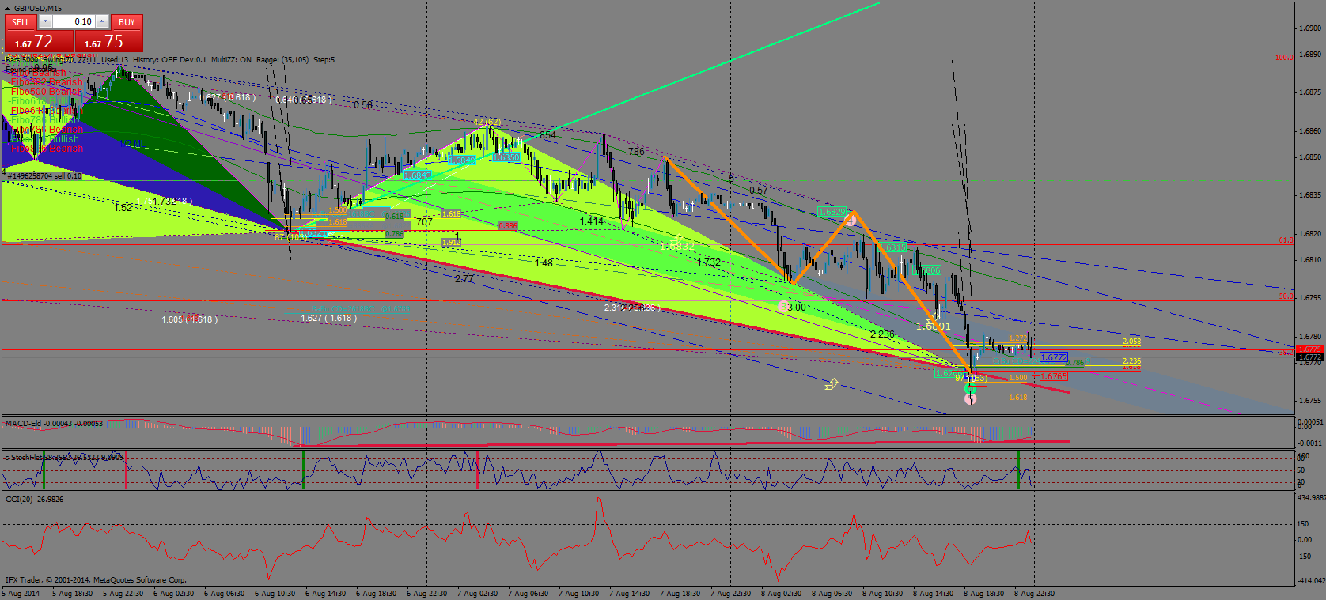Click the sell order #1496258704 line label
Image resolution: width=1326 pixels, height=600 pixels.
[43, 176]
